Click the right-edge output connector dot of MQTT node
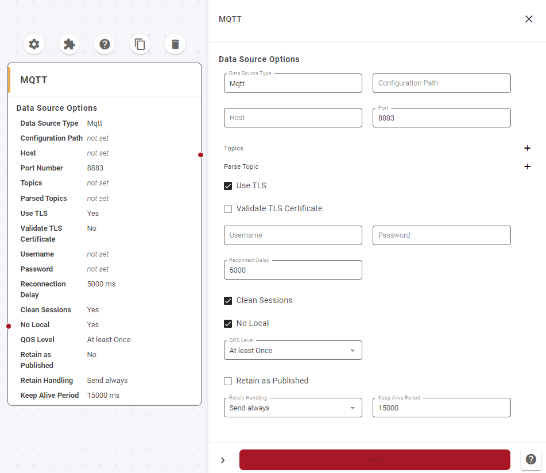The height and width of the screenshot is (473, 546). (200, 155)
